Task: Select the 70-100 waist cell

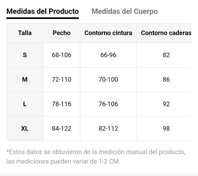Action: click(108, 80)
